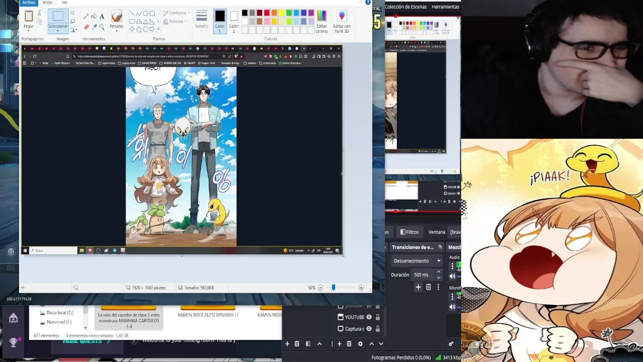Select the Borrador eraser tool
Image resolution: width=643 pixels, height=362 pixels.
click(x=86, y=27)
